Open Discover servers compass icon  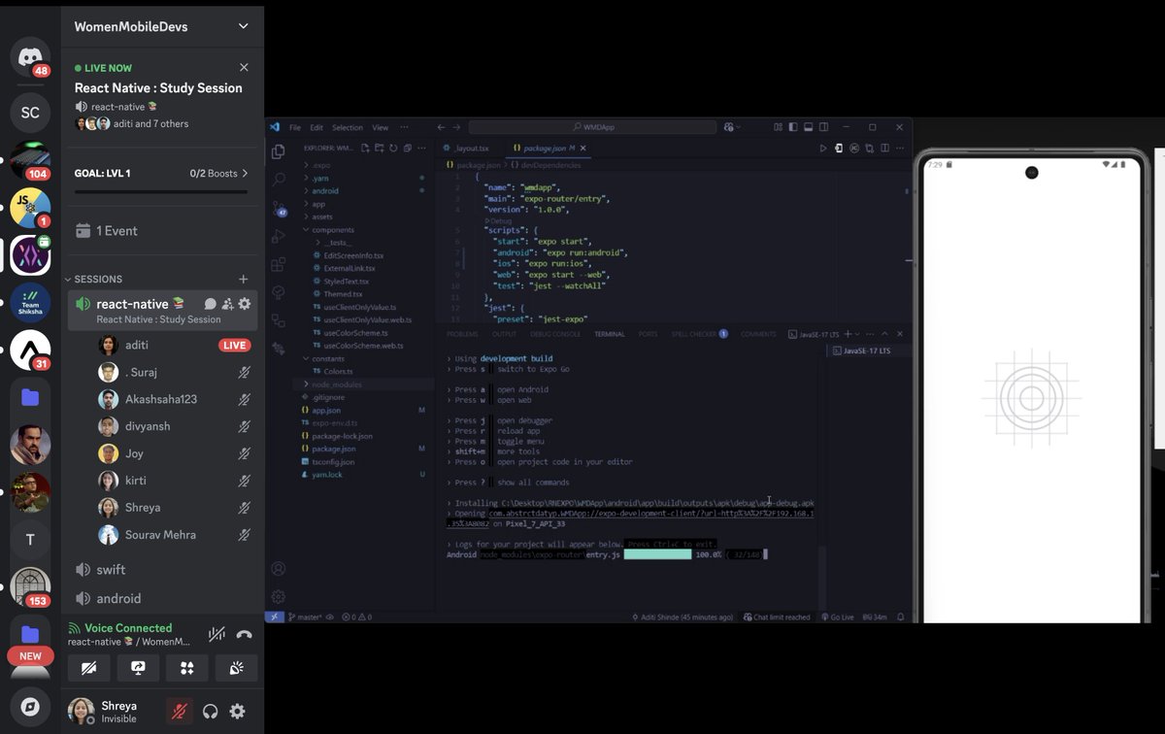[30, 707]
